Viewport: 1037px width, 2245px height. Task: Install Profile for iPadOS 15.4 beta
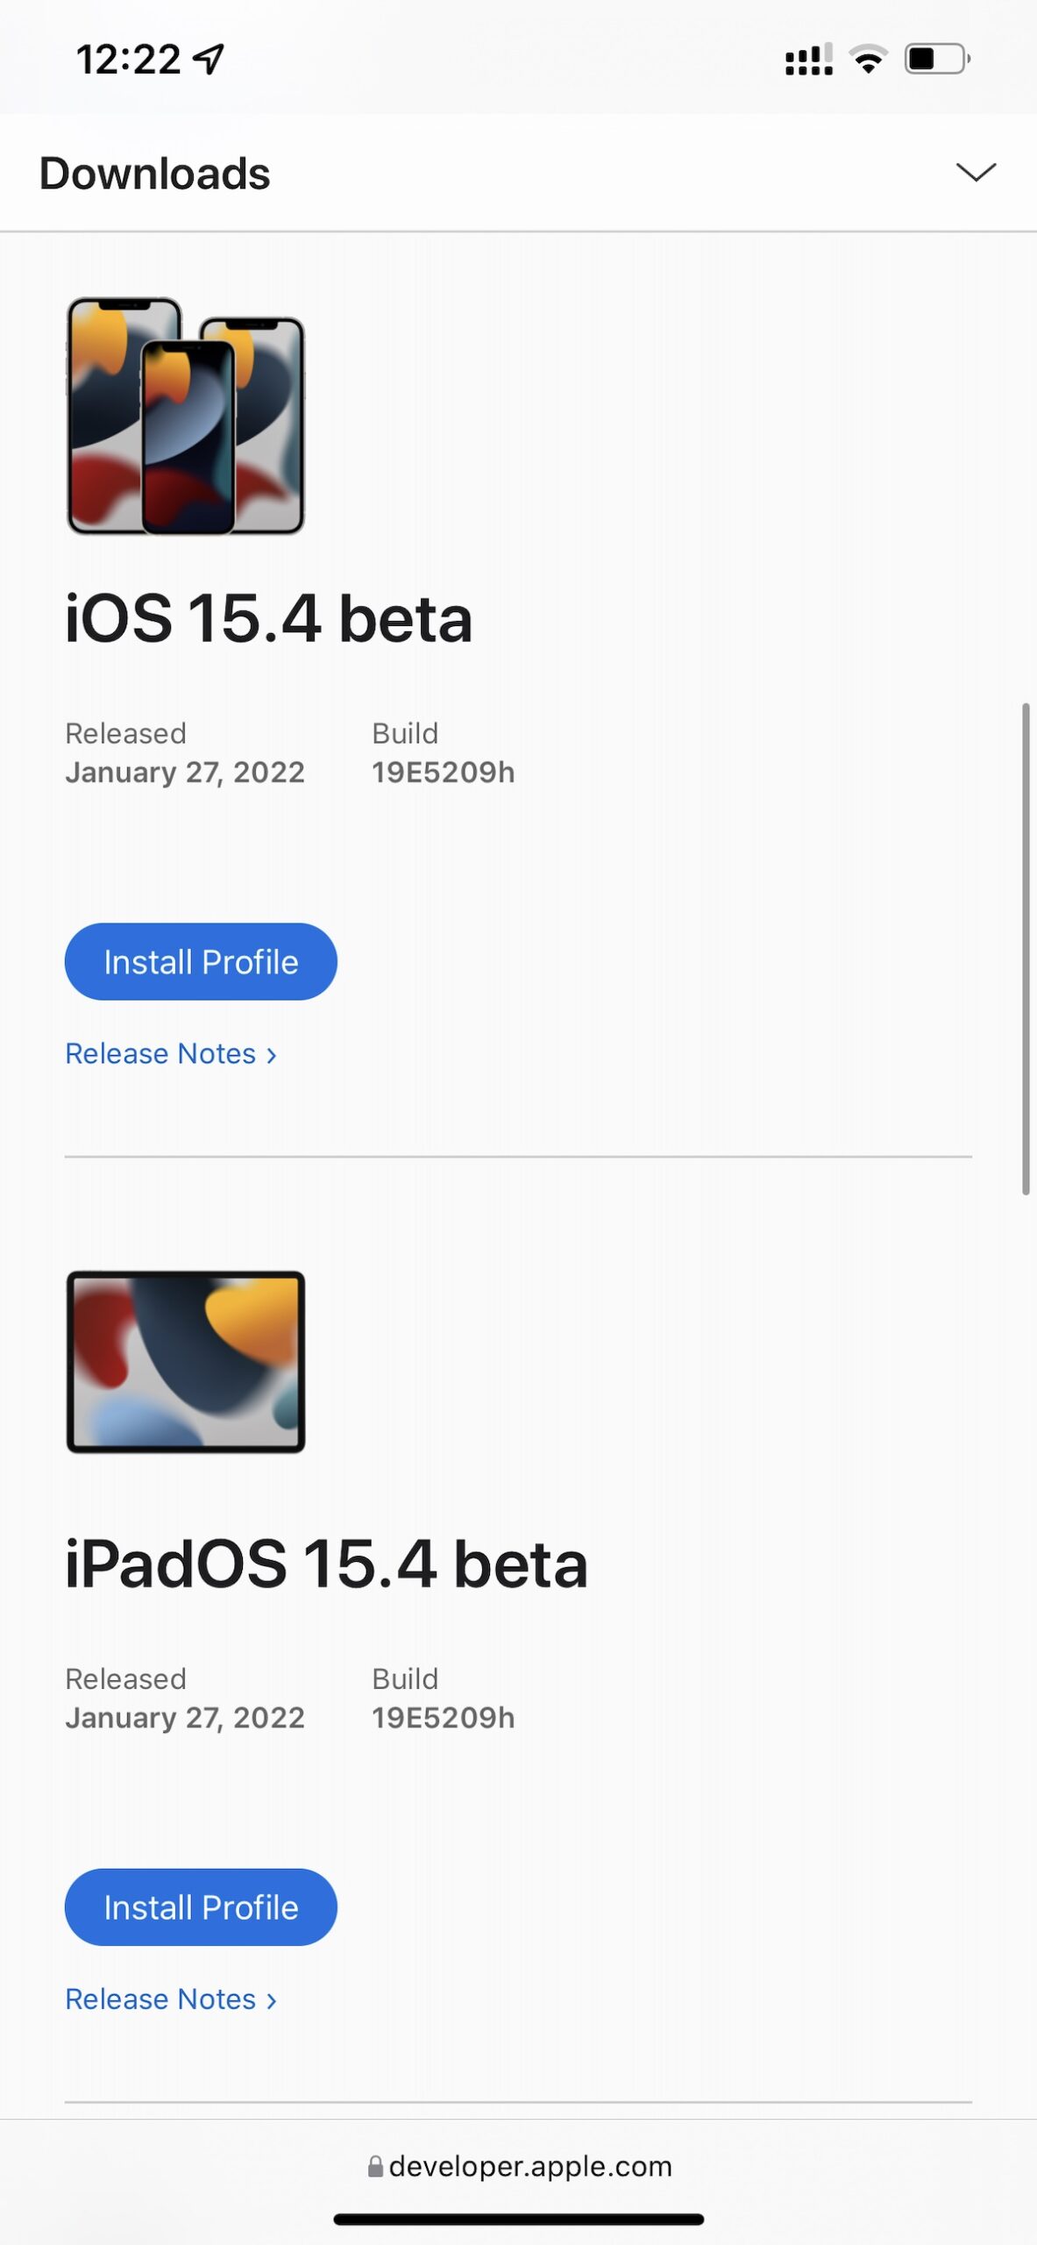pyautogui.click(x=201, y=1906)
